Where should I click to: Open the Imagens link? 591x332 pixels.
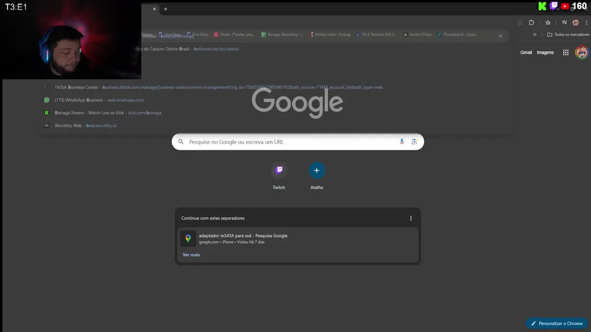(x=545, y=53)
